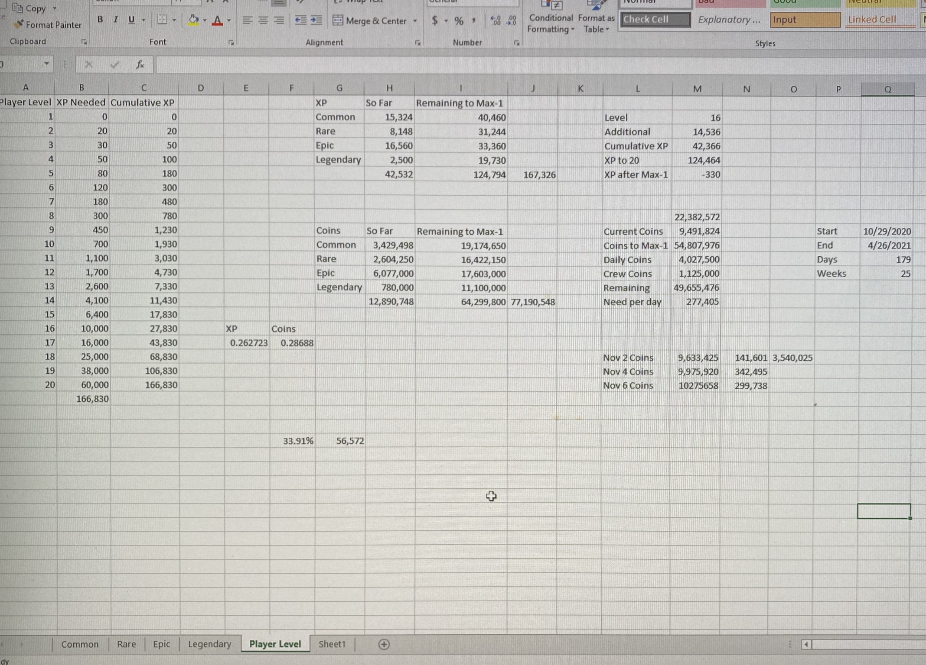Switch to the Sheet1 tab
Viewport: 926px width, 665px height.
click(332, 644)
